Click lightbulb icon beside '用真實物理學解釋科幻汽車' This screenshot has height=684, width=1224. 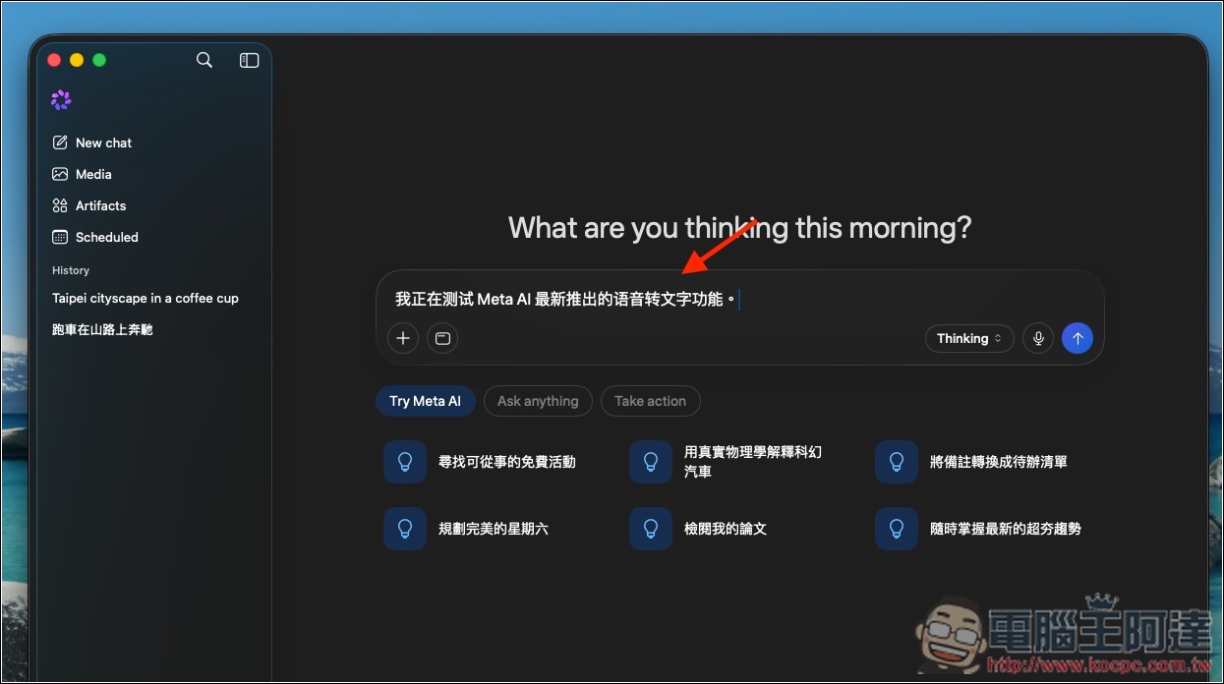click(650, 462)
